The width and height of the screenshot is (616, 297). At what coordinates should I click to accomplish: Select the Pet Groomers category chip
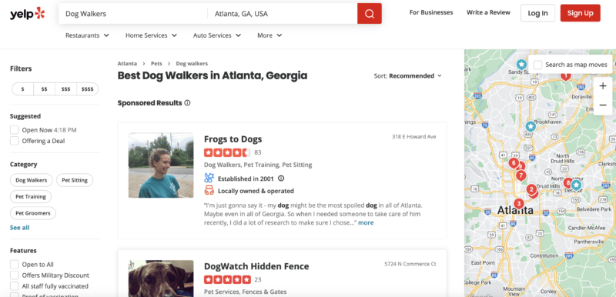tap(33, 213)
